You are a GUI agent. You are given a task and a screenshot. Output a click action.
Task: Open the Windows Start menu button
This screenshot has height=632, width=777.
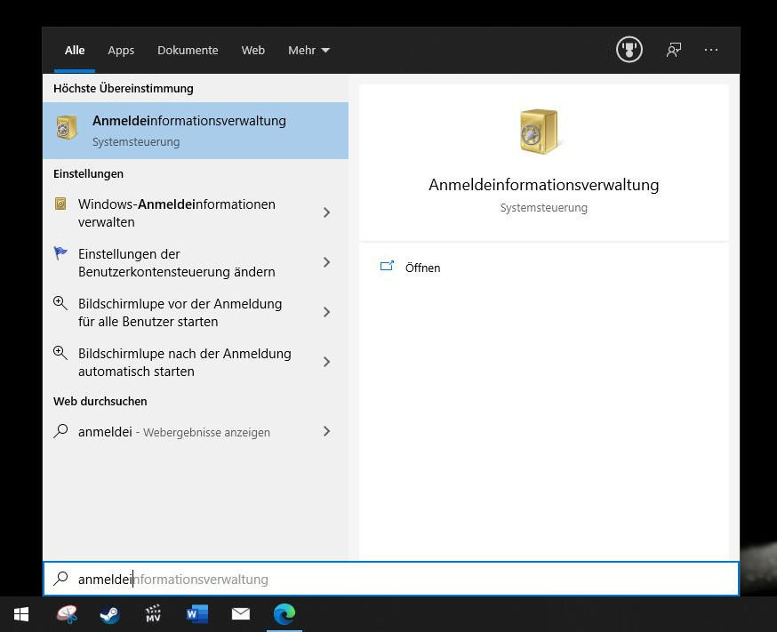tap(21, 614)
